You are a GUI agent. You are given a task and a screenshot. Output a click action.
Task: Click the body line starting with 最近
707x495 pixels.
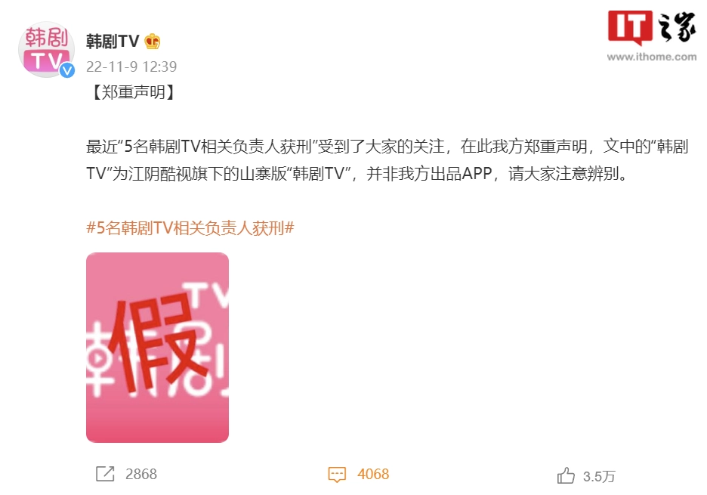(387, 147)
